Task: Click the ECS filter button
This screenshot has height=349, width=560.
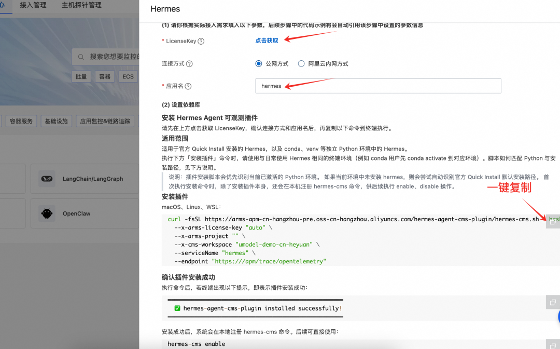Action: 128,76
